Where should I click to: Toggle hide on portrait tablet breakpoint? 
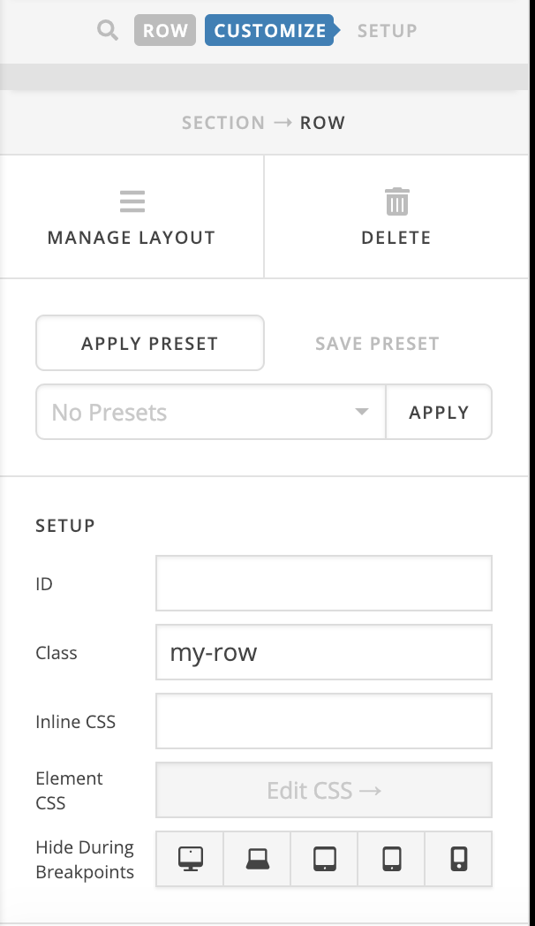(x=392, y=859)
